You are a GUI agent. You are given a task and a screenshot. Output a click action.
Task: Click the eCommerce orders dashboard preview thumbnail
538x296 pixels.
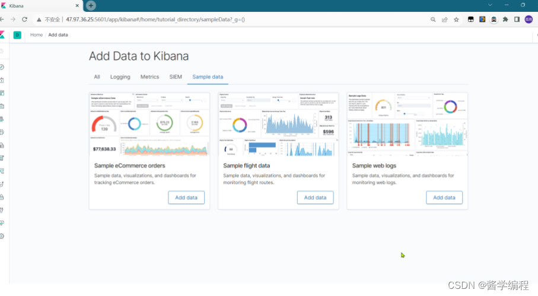pos(149,124)
